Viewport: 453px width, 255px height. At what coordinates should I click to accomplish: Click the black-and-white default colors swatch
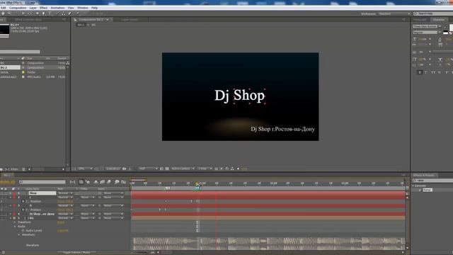click(x=445, y=33)
